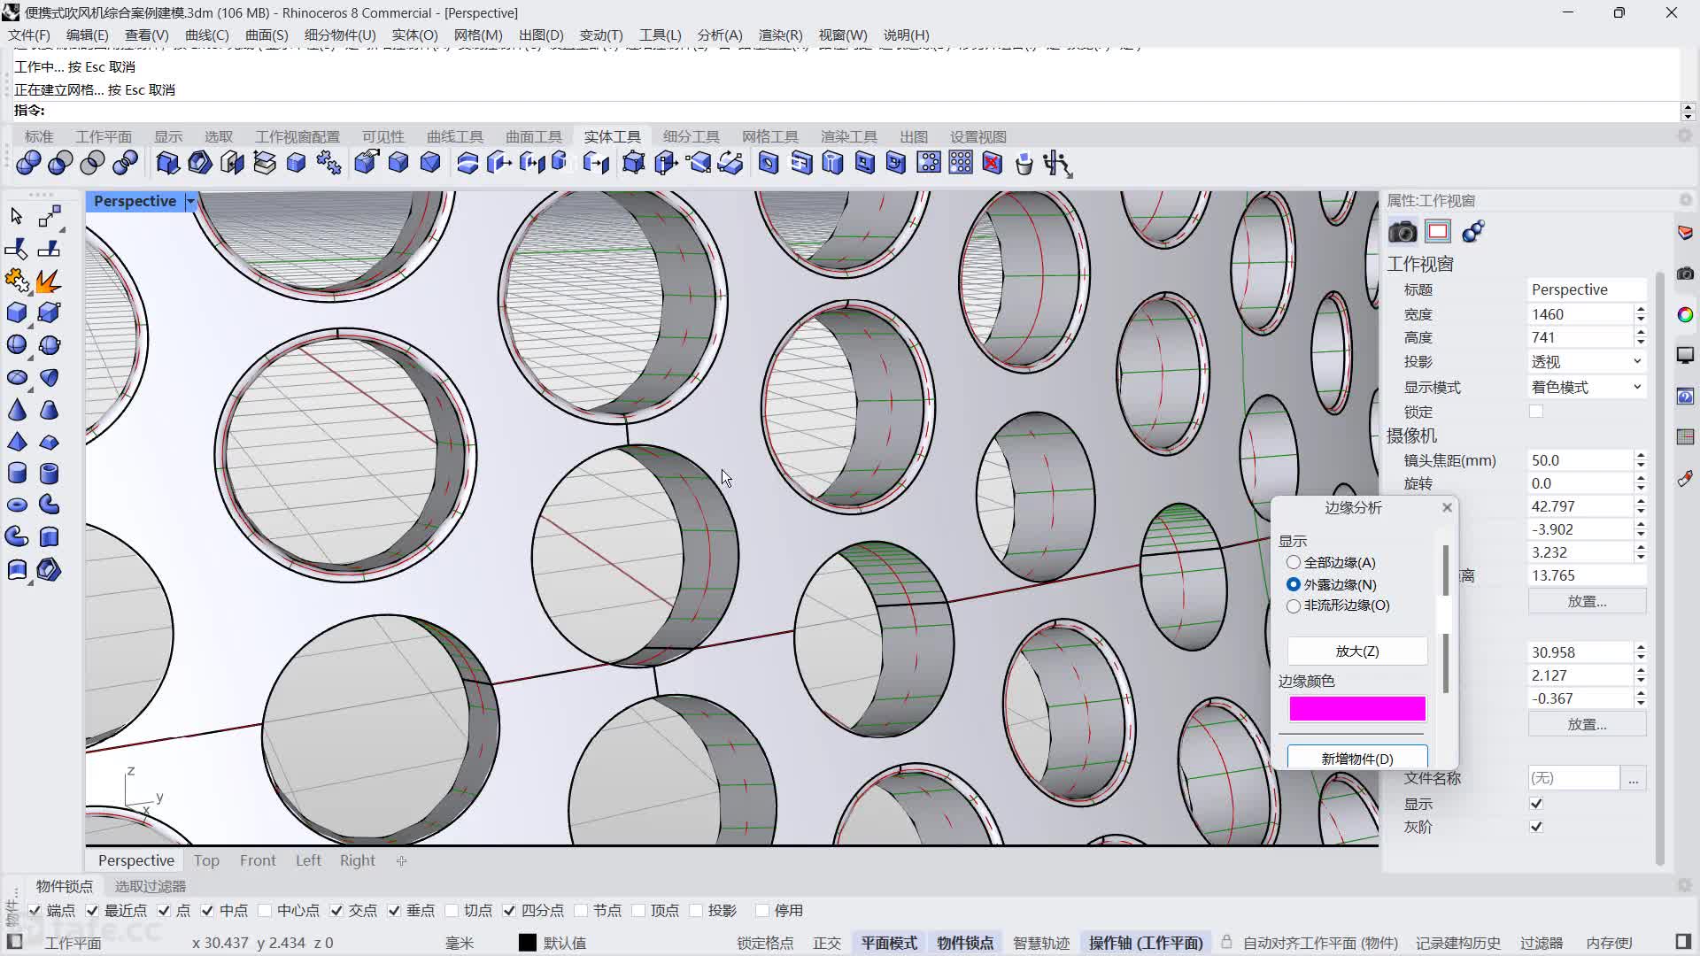Switch to the Top viewport tab
Screen dimensions: 1700x956
[x=206, y=860]
